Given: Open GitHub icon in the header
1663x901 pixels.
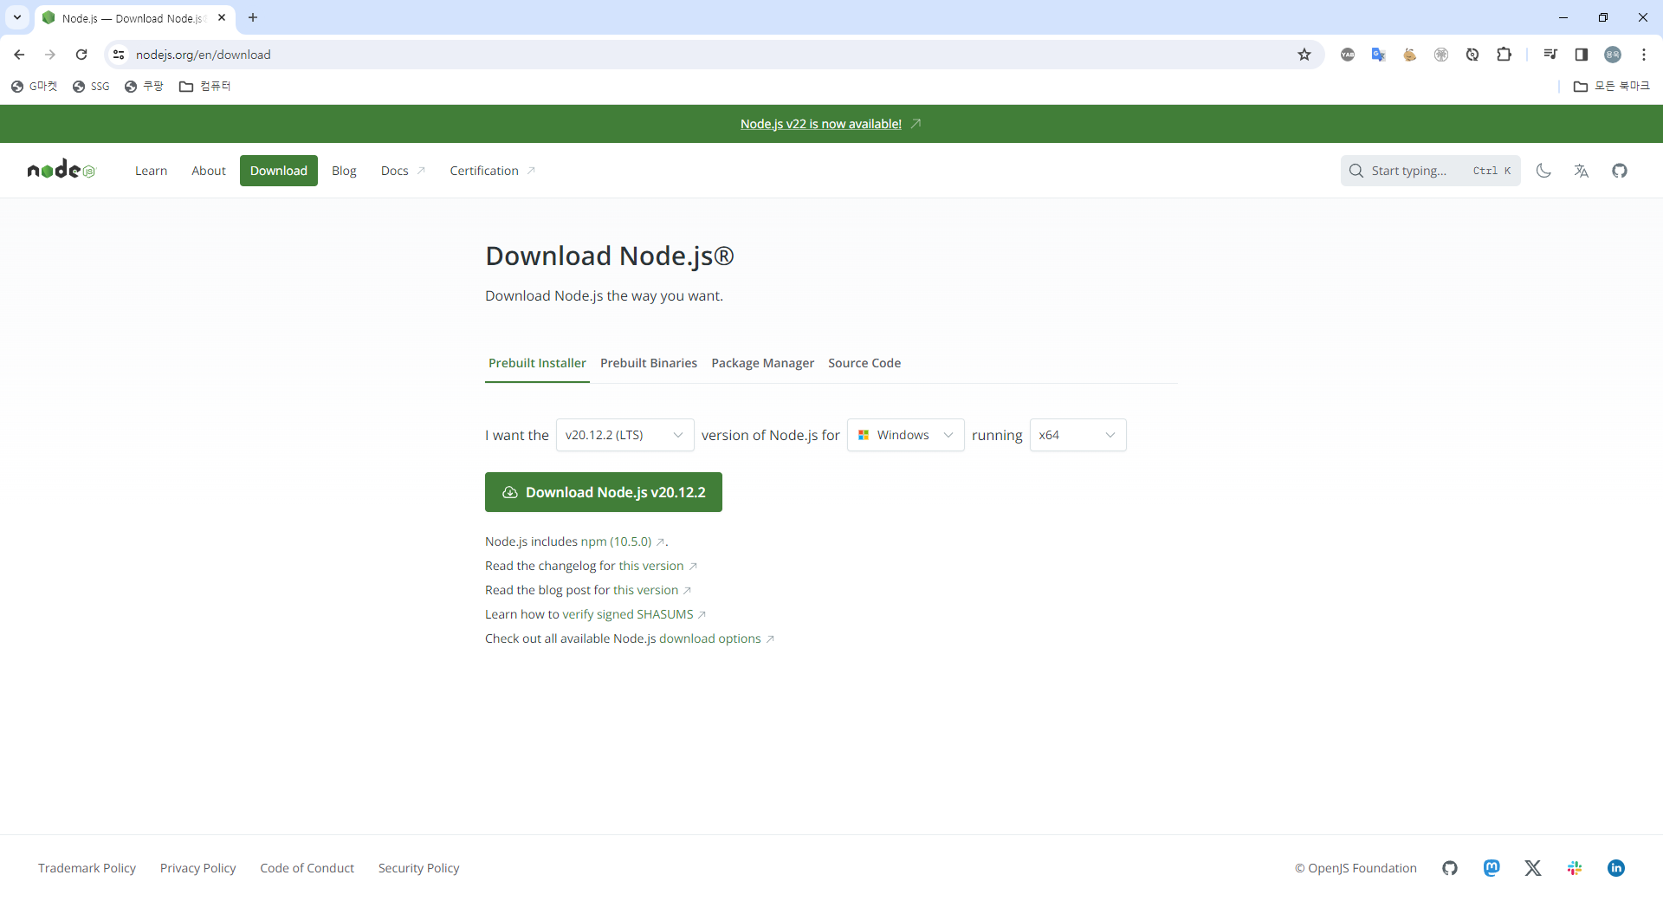Looking at the screenshot, I should 1620,171.
